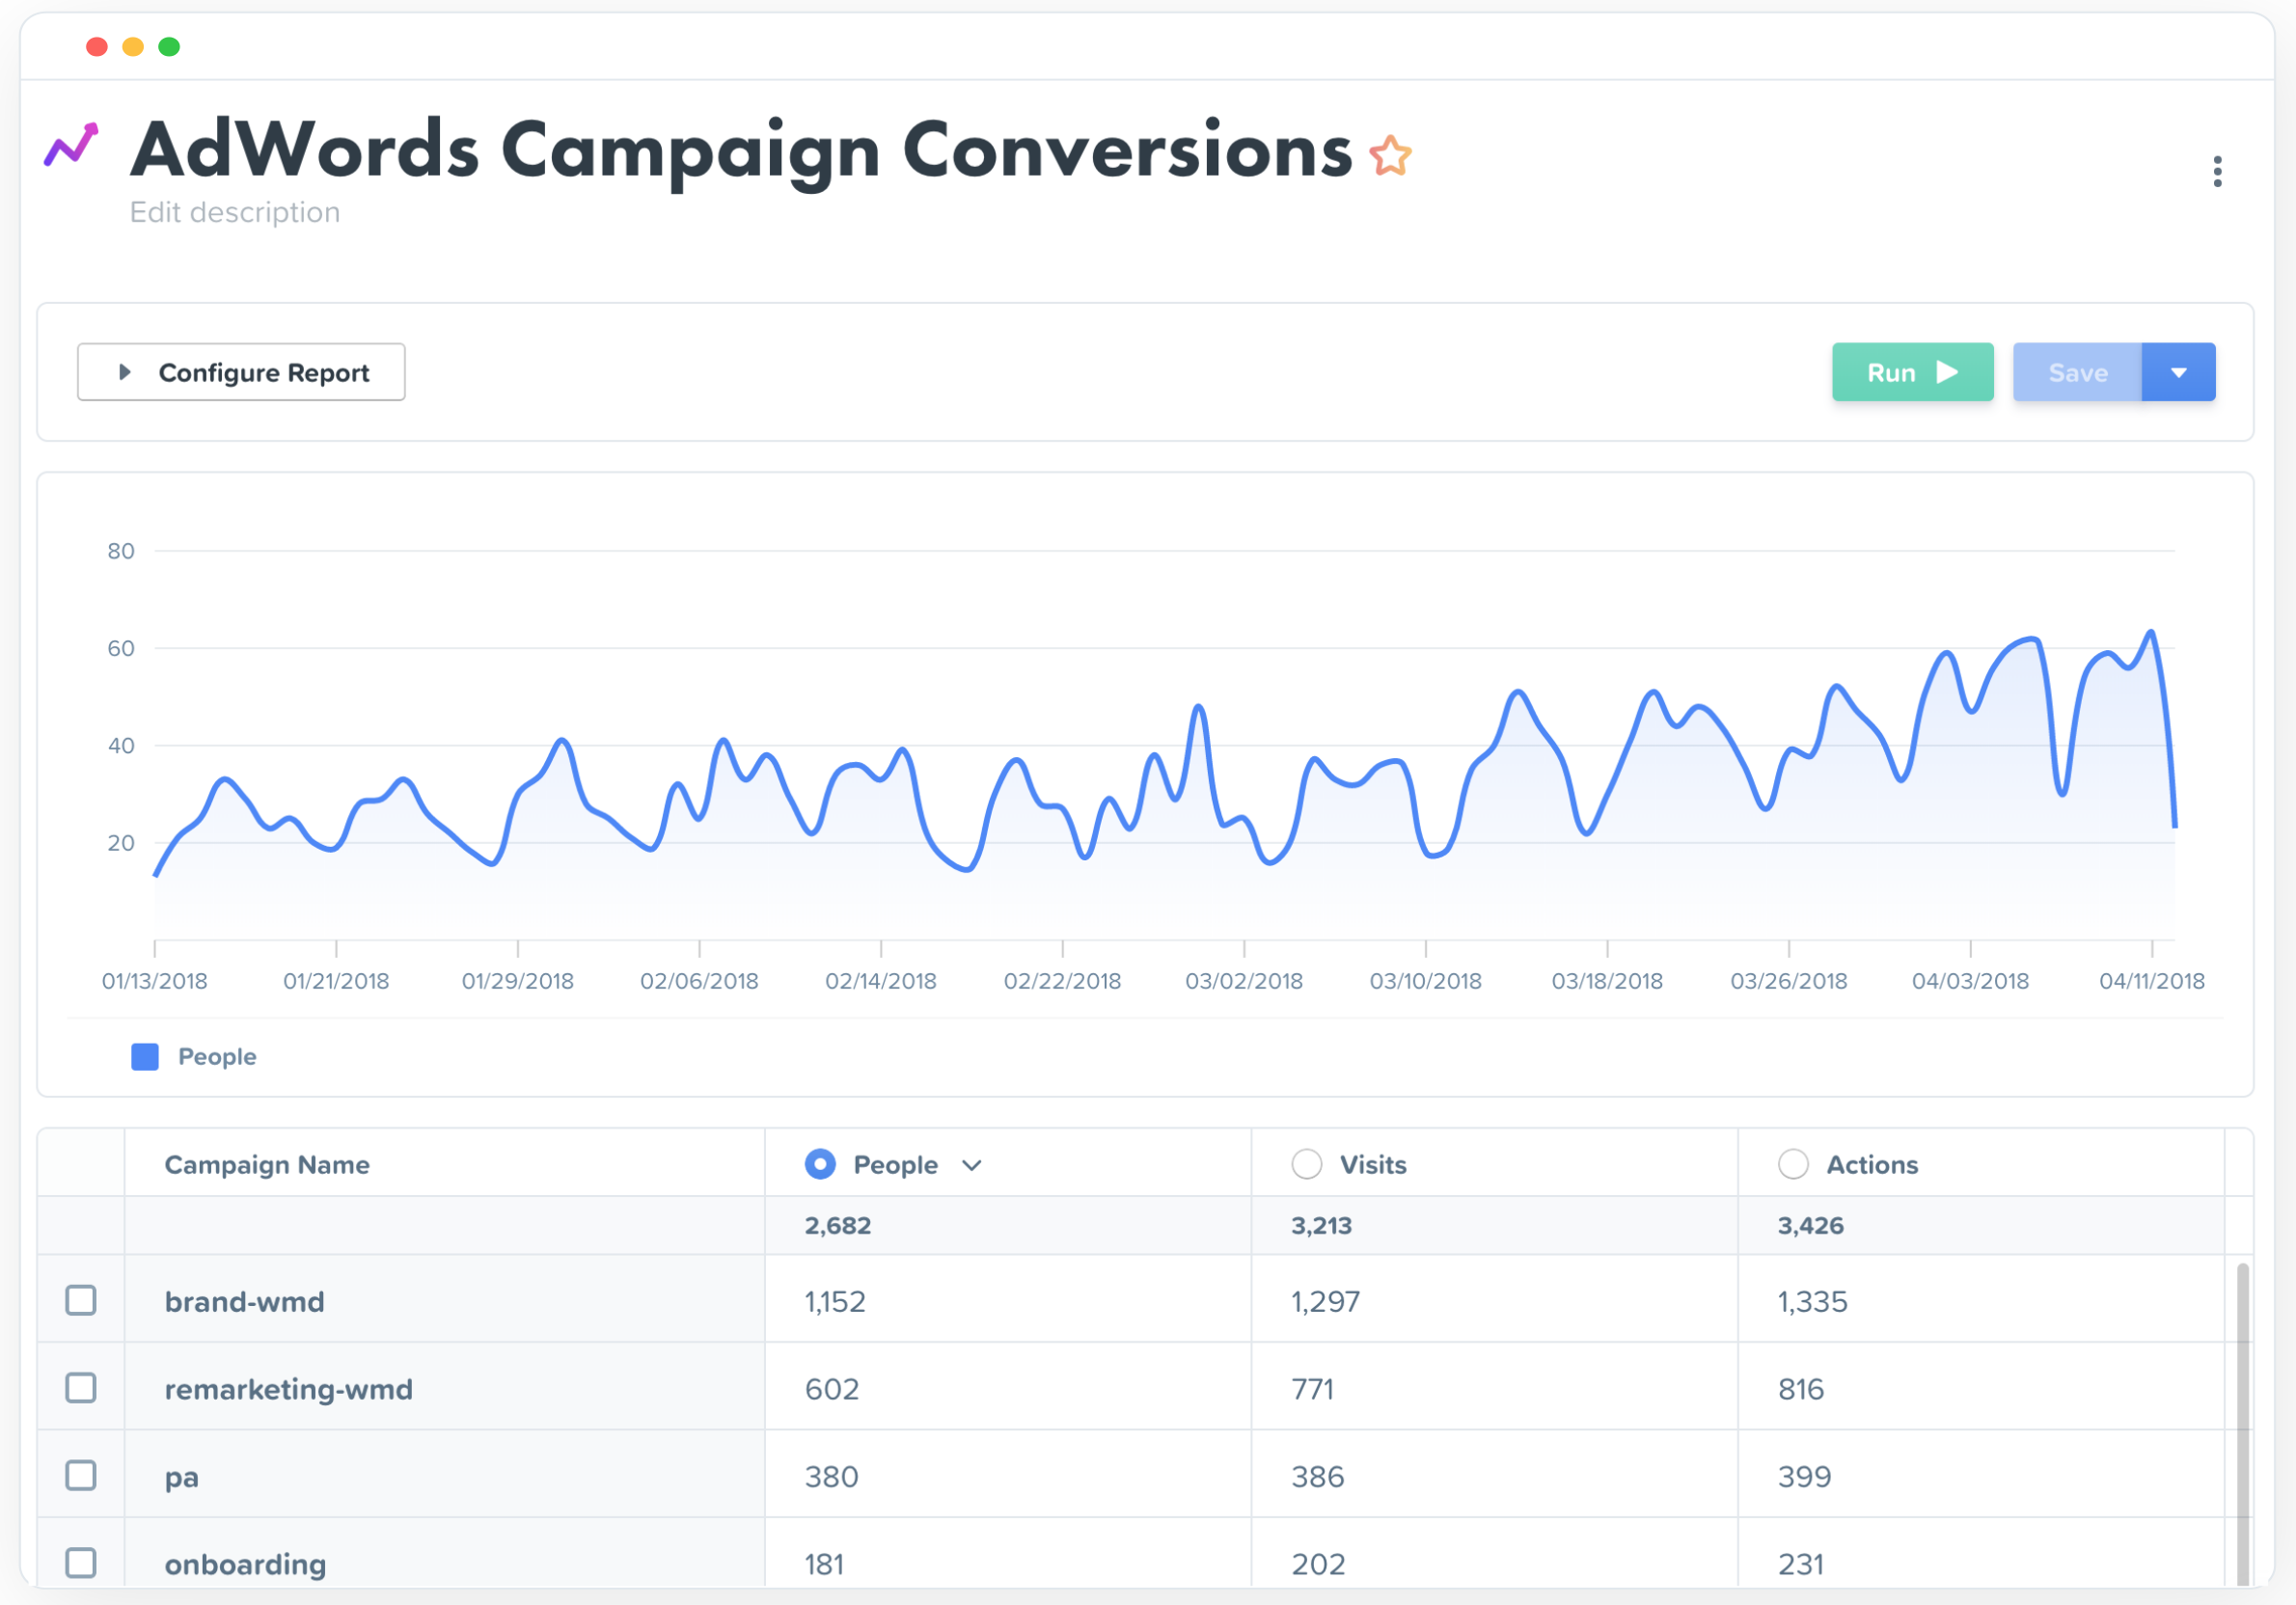This screenshot has width=2296, height=1605.
Task: Click the 02/14/2018 x-axis date label
Action: click(x=881, y=981)
